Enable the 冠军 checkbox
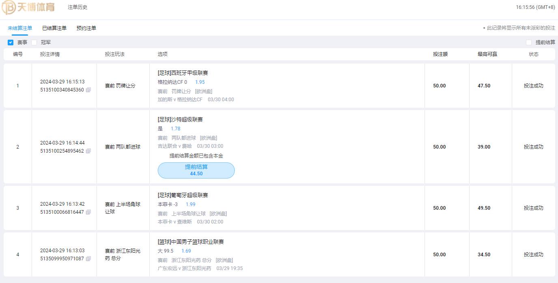Screen dimensions: 558x283 tap(34, 43)
